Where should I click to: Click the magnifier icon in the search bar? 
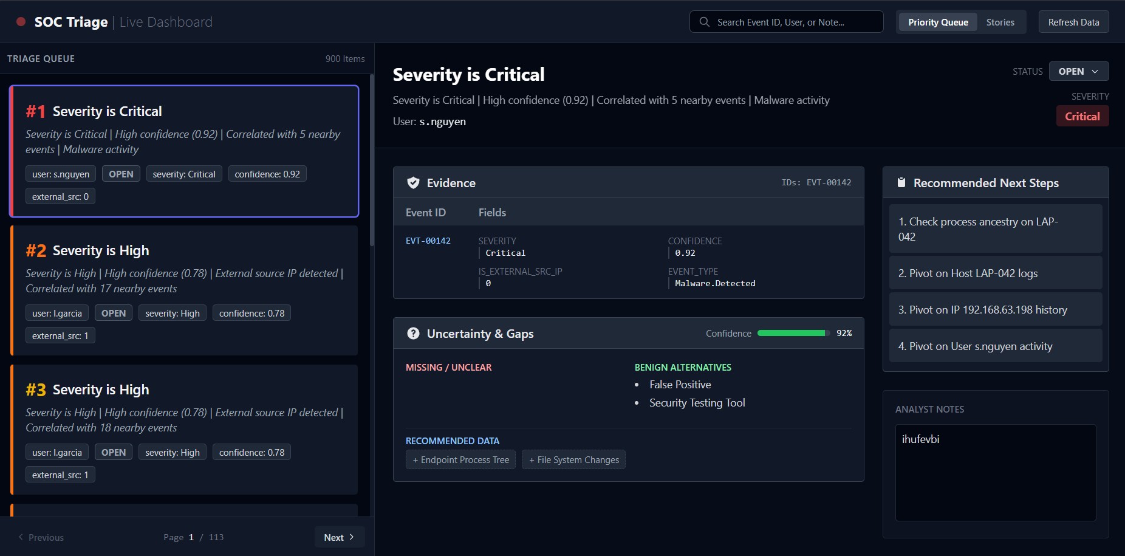(705, 22)
